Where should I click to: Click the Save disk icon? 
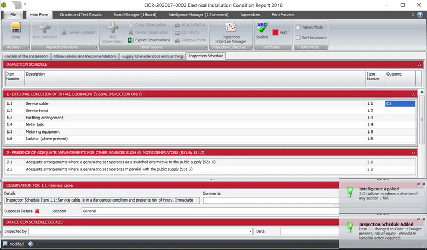point(15,28)
